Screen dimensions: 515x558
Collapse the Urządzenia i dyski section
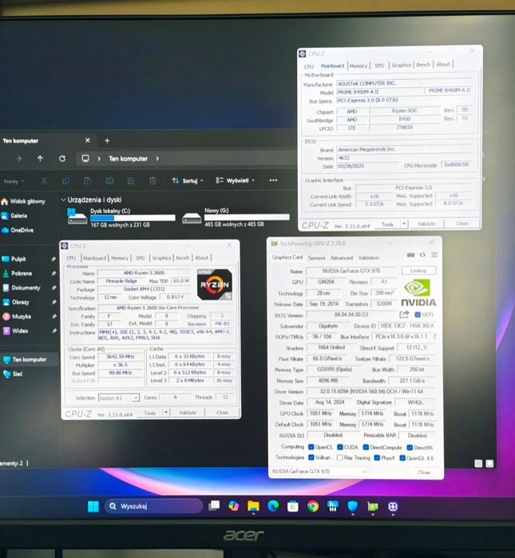pos(63,200)
